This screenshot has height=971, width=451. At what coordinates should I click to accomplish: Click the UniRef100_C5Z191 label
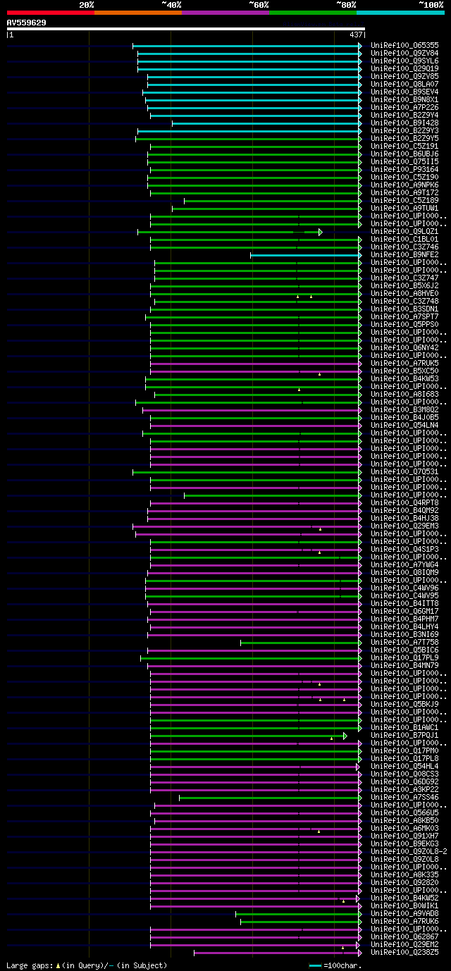coord(404,147)
